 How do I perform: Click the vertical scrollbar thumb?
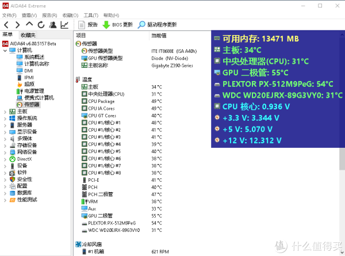click(x=342, y=159)
